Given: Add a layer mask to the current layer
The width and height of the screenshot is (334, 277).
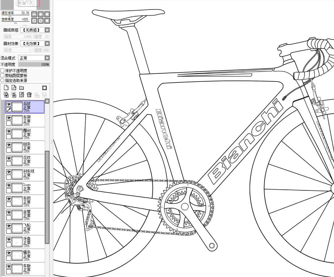Looking at the screenshot, I should (45, 88).
